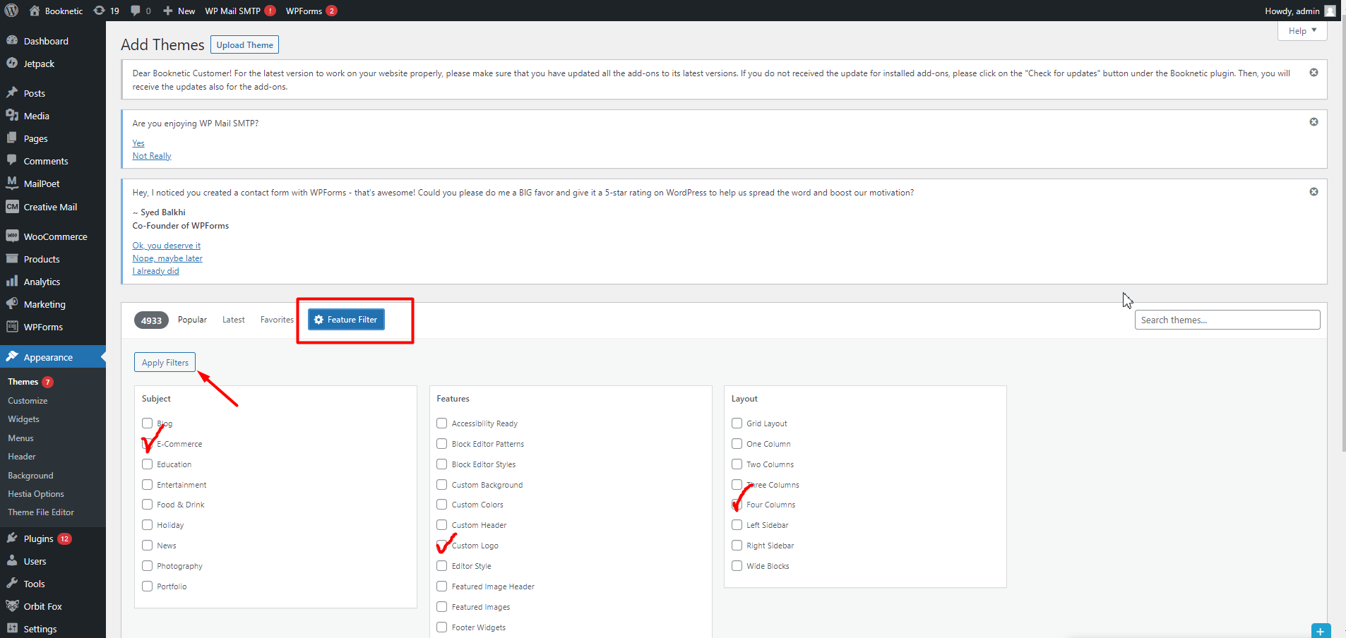
Task: Expand the Help dropdown tab
Action: pos(1302,31)
